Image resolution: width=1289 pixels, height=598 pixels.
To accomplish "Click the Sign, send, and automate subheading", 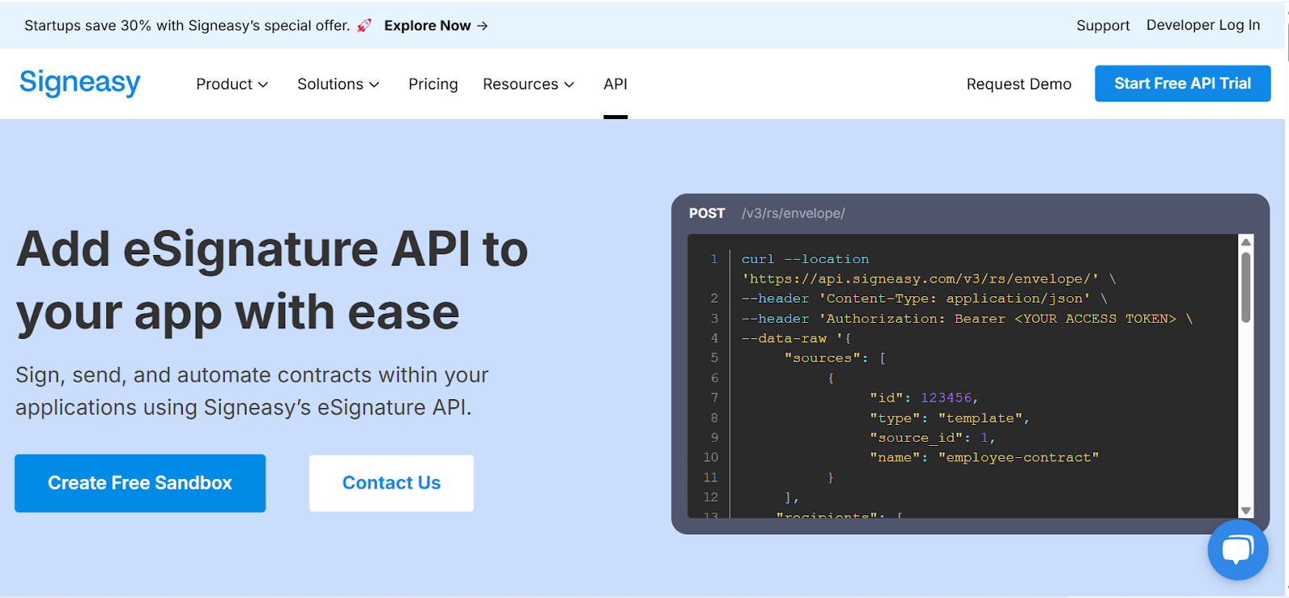I will point(252,391).
